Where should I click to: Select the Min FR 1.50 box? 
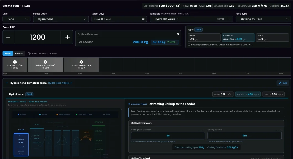(204, 37)
